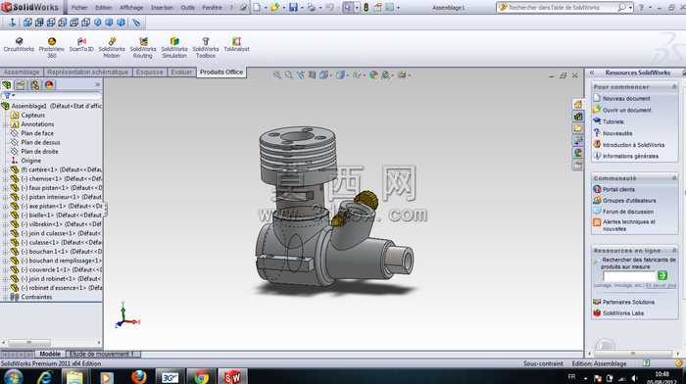Click Previous View icon in view toolbar
This screenshot has width=686, height=384.
(301, 74)
